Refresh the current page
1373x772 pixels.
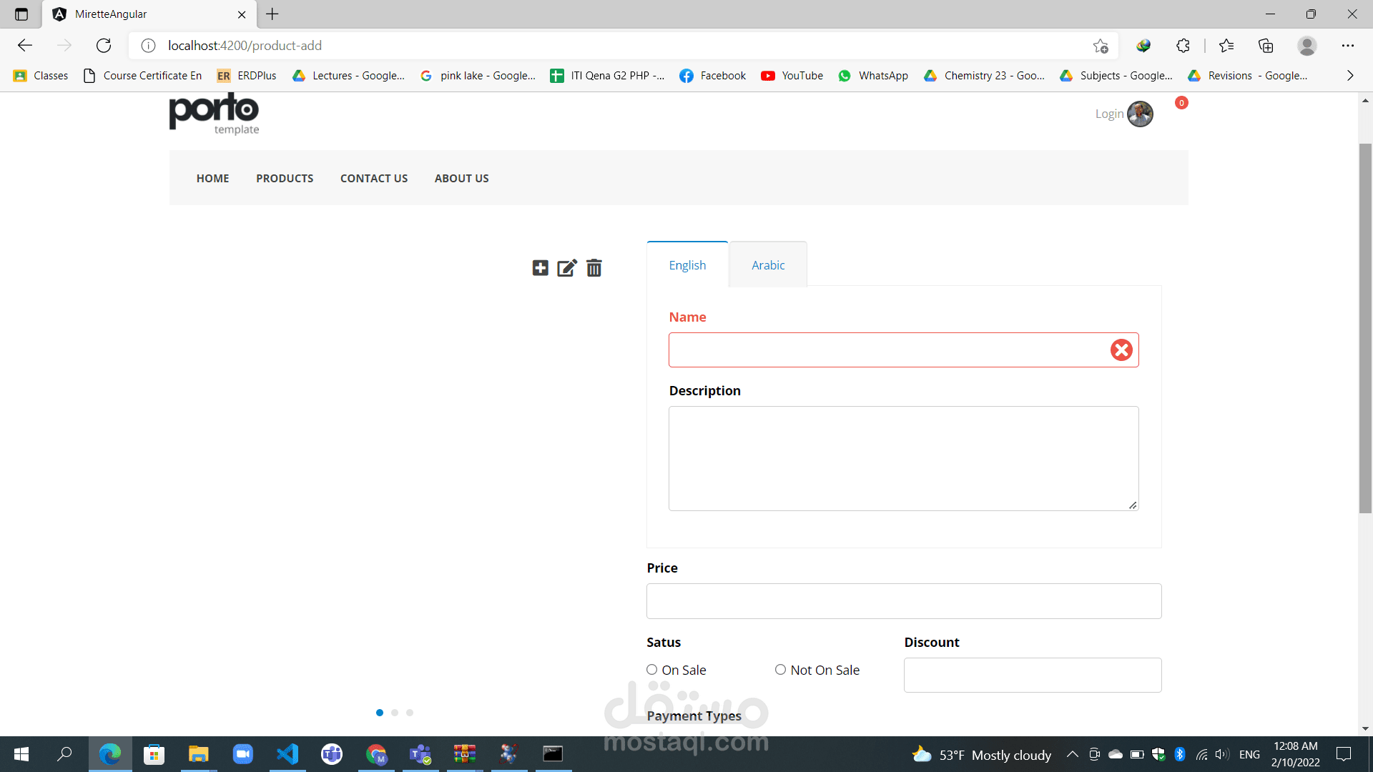point(104,45)
